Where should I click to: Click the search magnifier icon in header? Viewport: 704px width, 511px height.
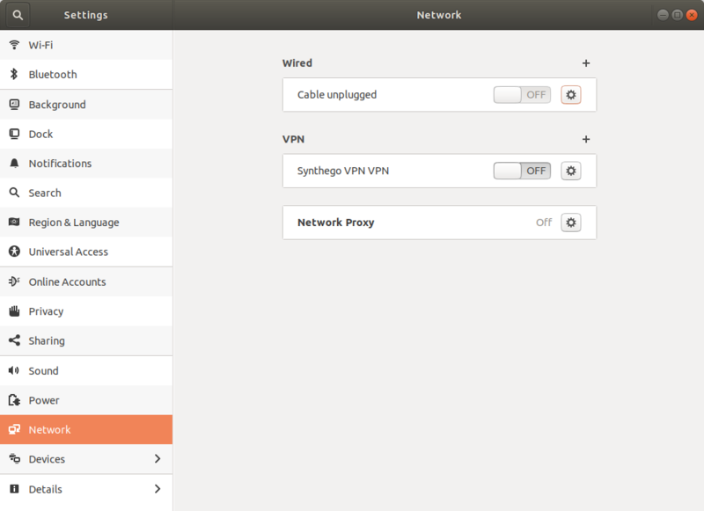pos(18,15)
